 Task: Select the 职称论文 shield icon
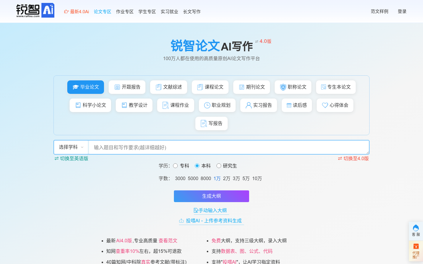point(283,87)
